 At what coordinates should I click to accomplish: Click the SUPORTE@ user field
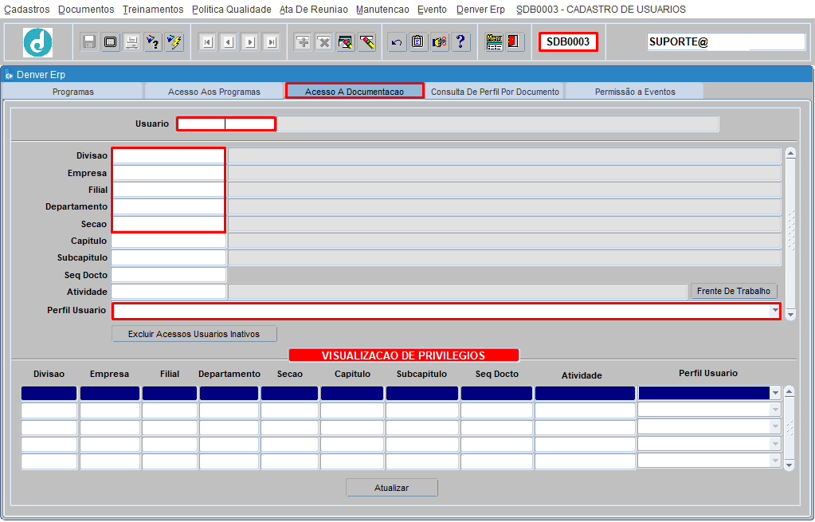pos(726,41)
